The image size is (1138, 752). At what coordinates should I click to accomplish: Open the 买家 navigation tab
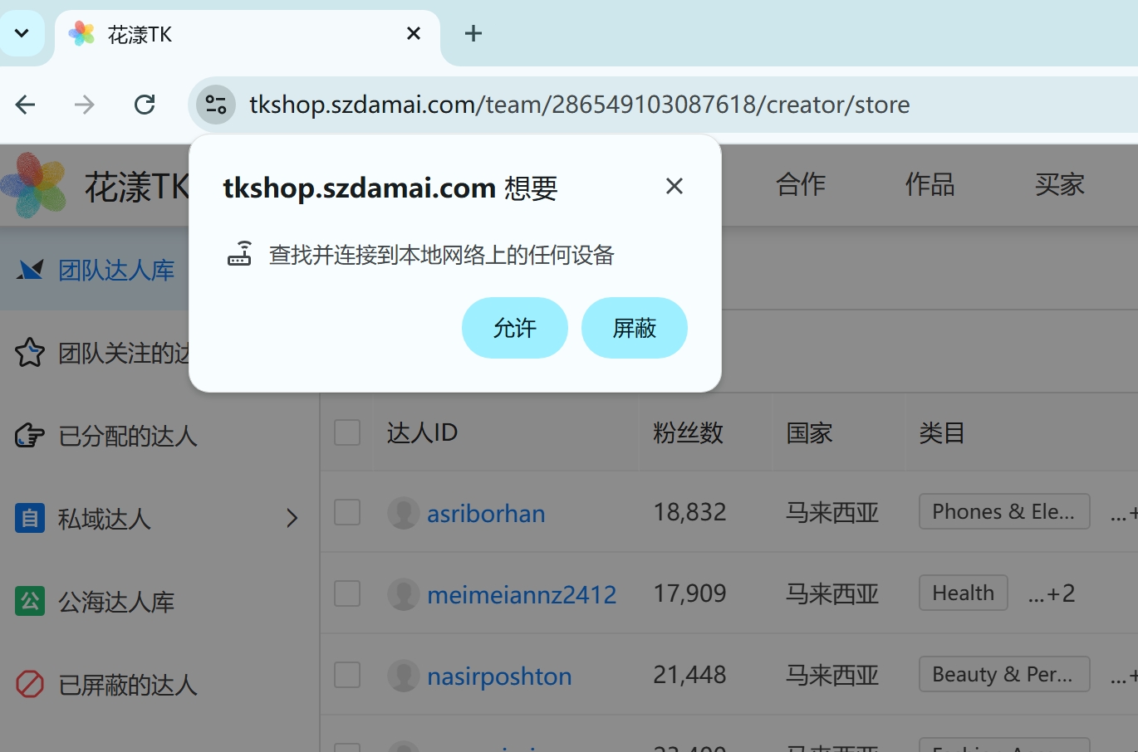1059,184
